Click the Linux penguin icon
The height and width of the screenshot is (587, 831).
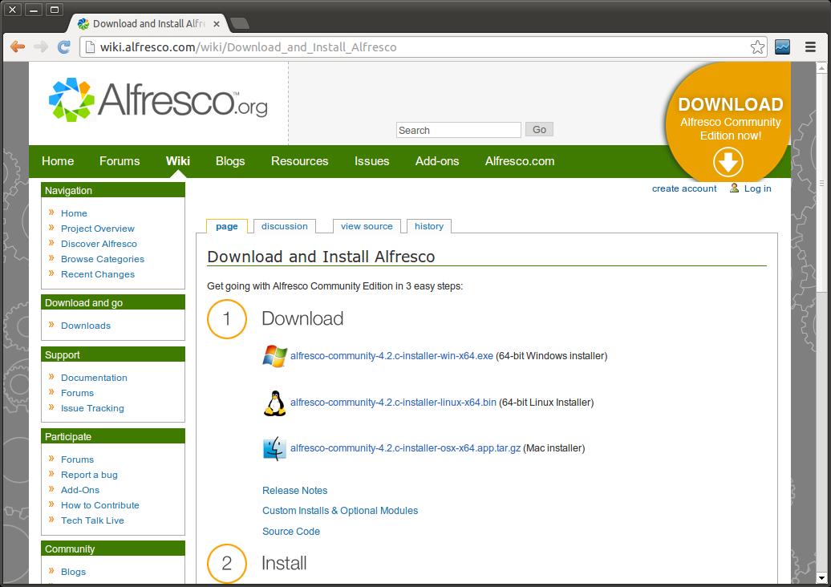coord(274,403)
